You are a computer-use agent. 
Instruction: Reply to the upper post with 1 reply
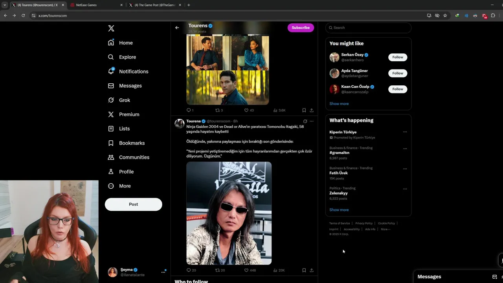(190, 110)
